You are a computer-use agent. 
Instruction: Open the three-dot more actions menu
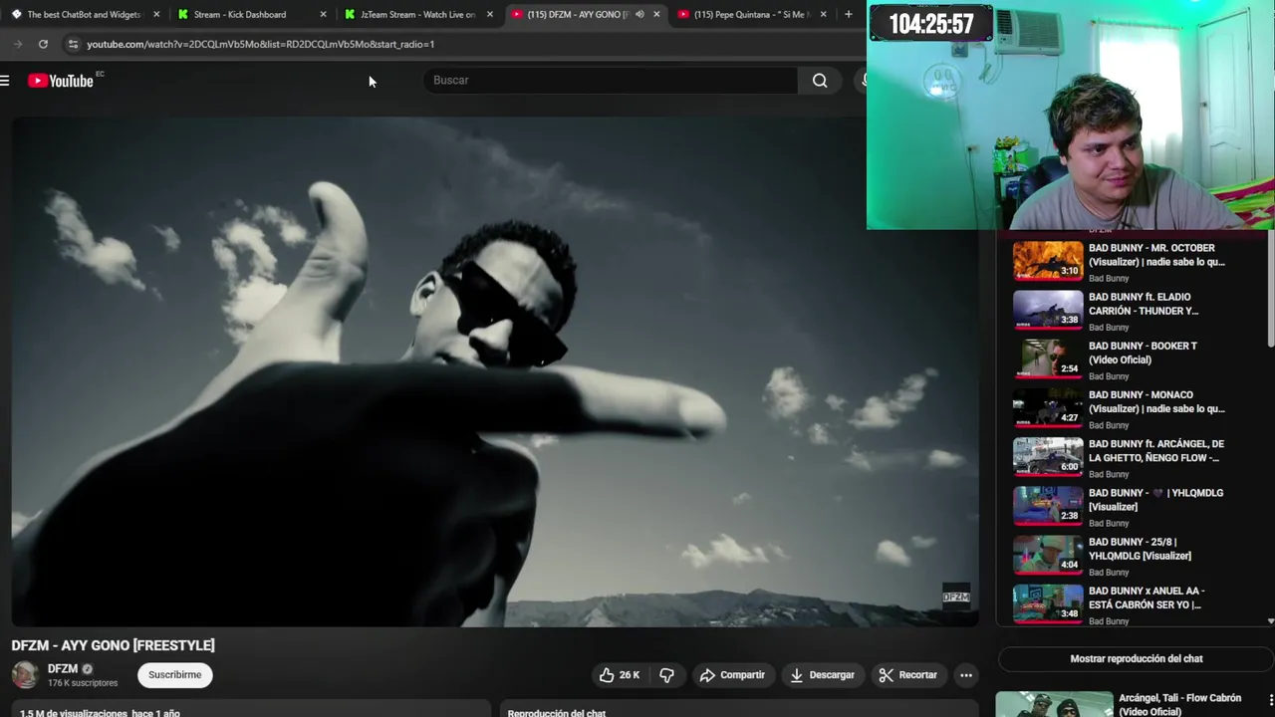[966, 675]
